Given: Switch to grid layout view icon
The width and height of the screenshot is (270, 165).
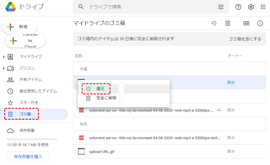Looking at the screenshot, I should tap(246, 23).
